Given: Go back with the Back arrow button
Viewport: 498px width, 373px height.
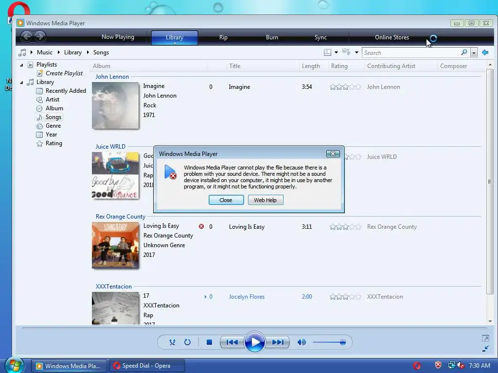Looking at the screenshot, I should click(x=27, y=37).
